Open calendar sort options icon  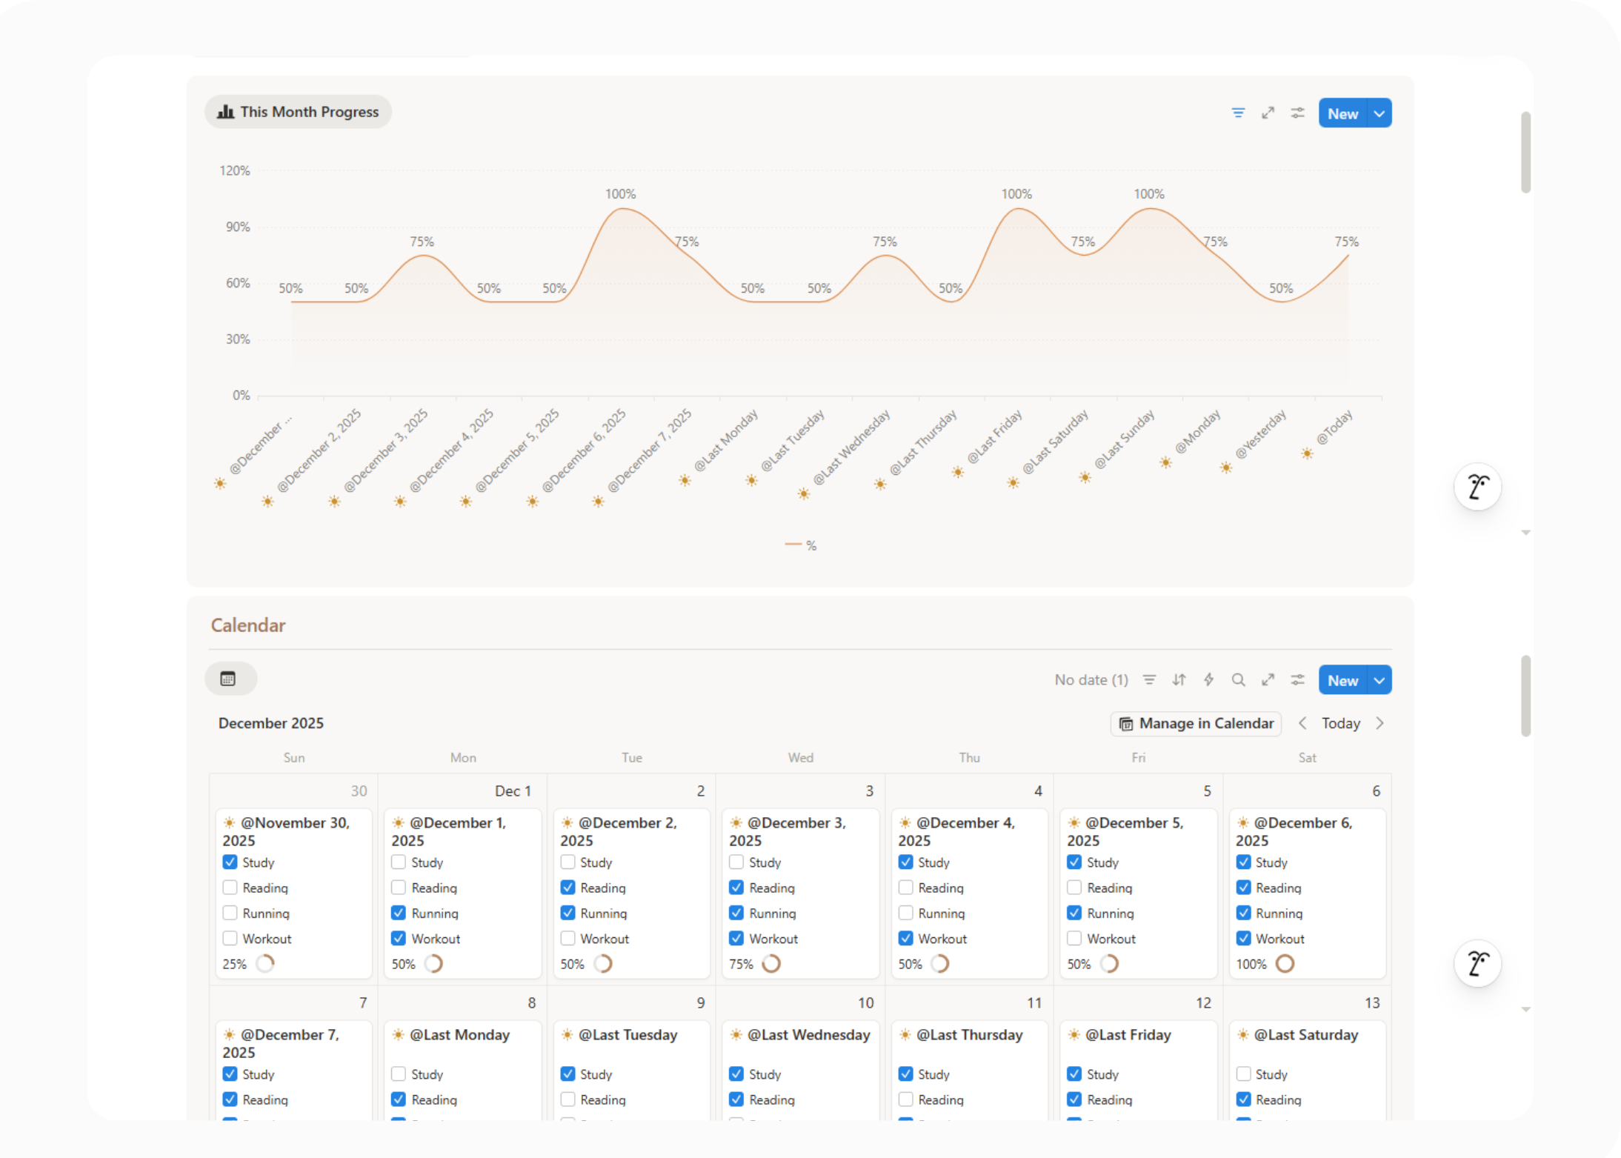(x=1179, y=680)
